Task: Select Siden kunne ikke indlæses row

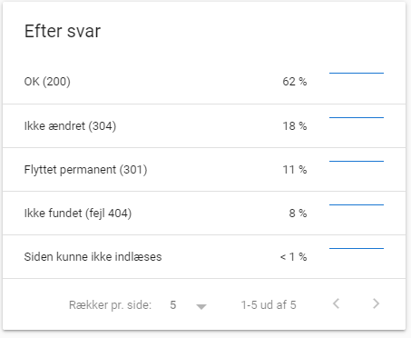Action: coord(204,257)
